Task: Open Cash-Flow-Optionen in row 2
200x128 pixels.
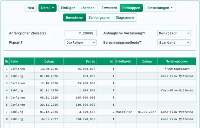Action: pos(177,76)
